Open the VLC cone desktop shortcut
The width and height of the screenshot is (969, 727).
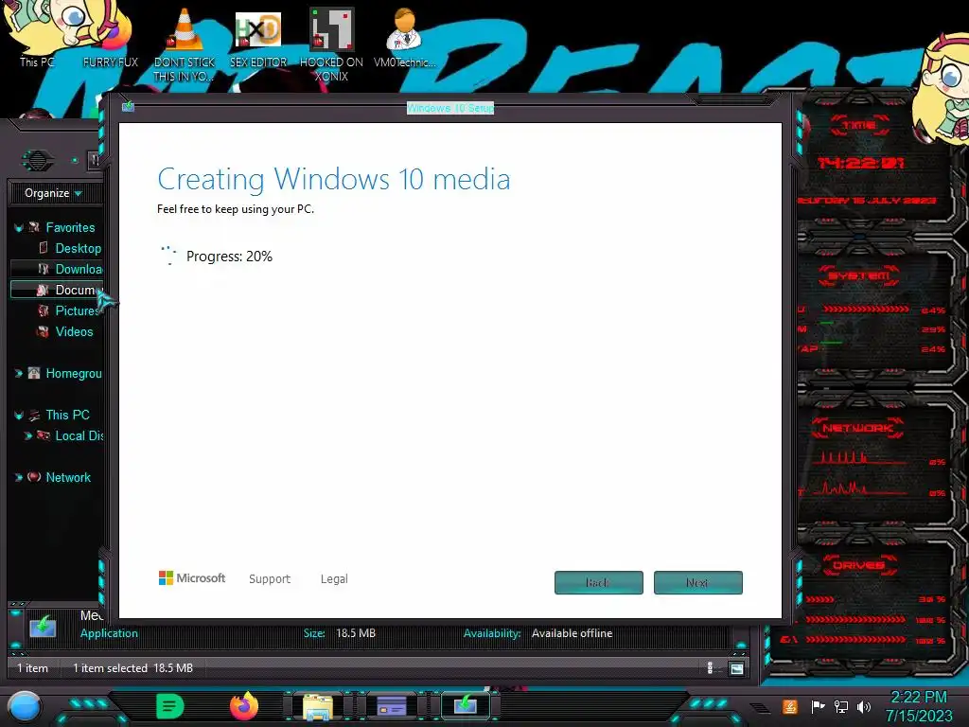tap(185, 44)
